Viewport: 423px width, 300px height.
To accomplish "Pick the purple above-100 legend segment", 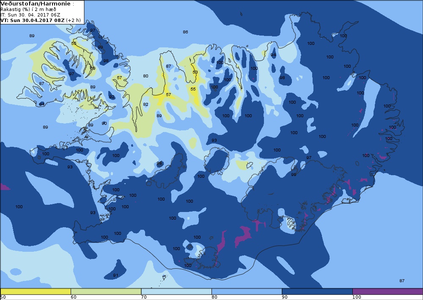I will [387, 292].
